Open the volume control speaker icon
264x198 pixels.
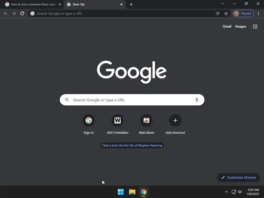[x=240, y=192]
